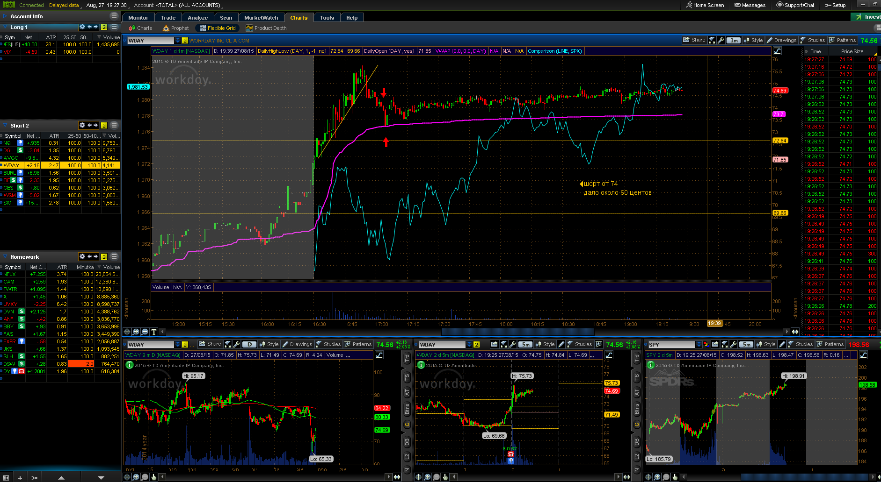The image size is (881, 482).
Task: Open Support/Chat
Action: [x=795, y=5]
